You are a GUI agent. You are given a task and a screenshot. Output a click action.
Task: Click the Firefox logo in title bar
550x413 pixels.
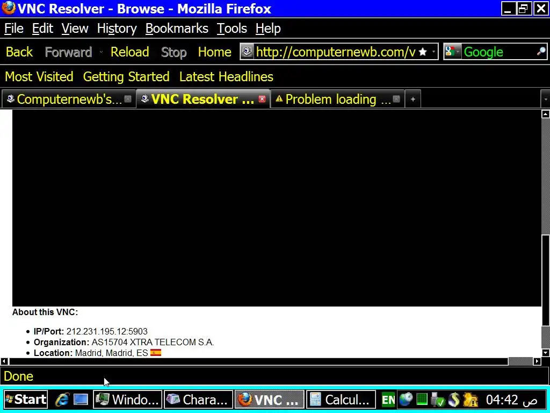pyautogui.click(x=9, y=8)
